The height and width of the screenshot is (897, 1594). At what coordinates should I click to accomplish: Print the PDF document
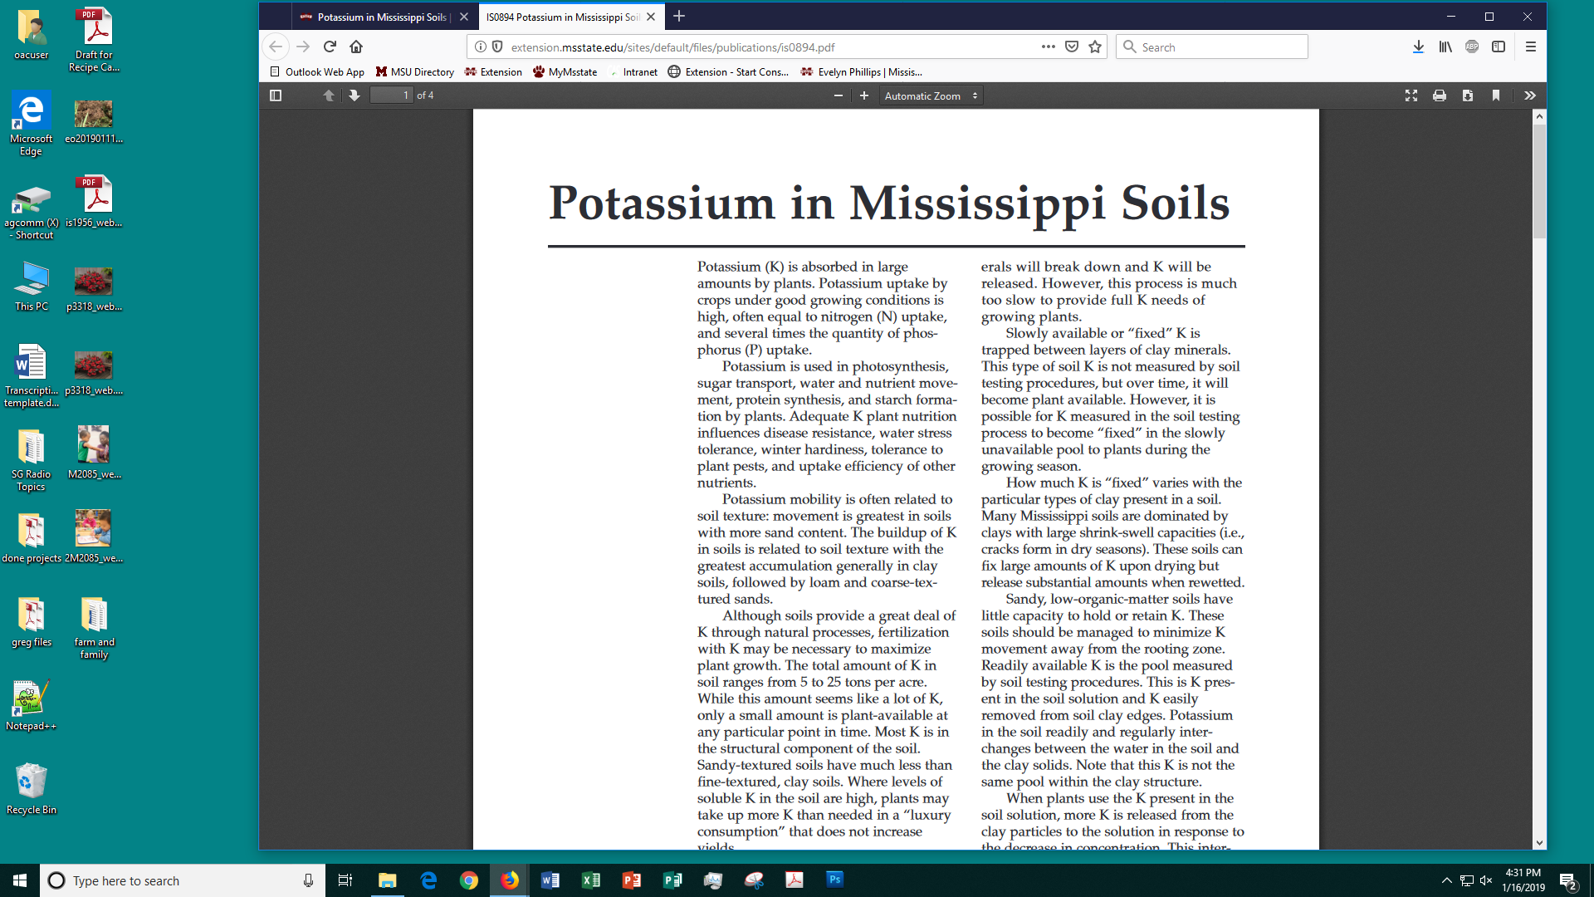[1440, 96]
